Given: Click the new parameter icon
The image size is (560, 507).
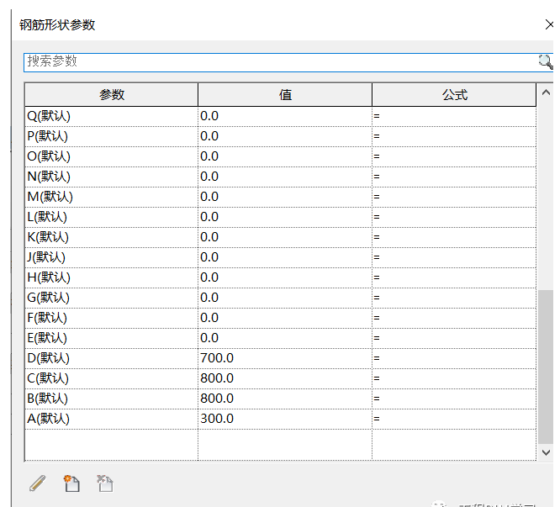Looking at the screenshot, I should click(x=71, y=483).
